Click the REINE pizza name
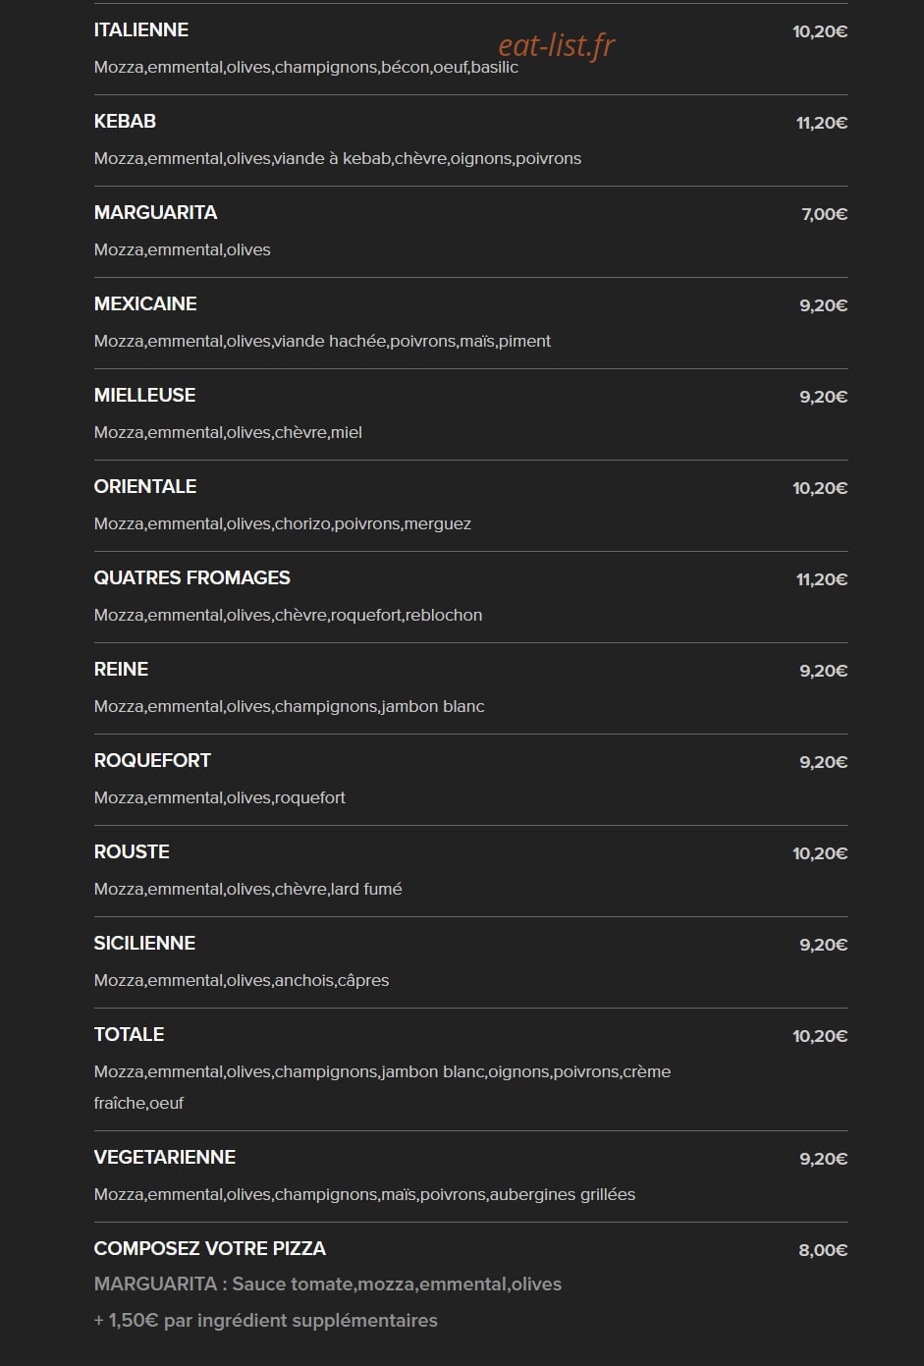This screenshot has width=924, height=1366. coord(121,670)
